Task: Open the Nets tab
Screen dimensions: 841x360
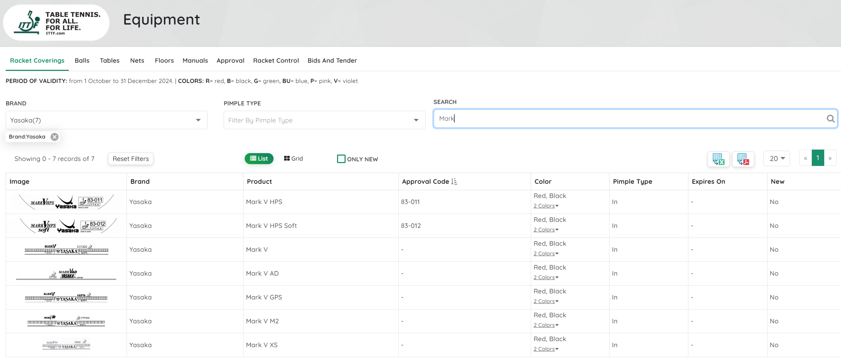Action: click(137, 61)
